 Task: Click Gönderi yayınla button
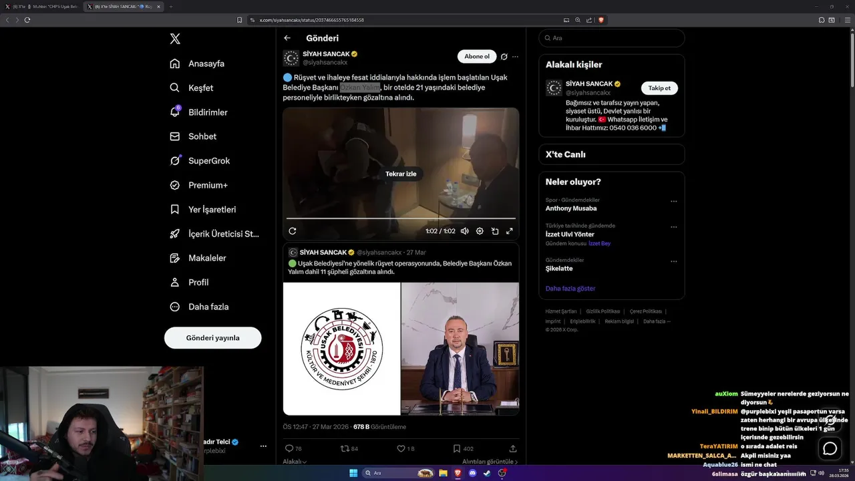[212, 338]
